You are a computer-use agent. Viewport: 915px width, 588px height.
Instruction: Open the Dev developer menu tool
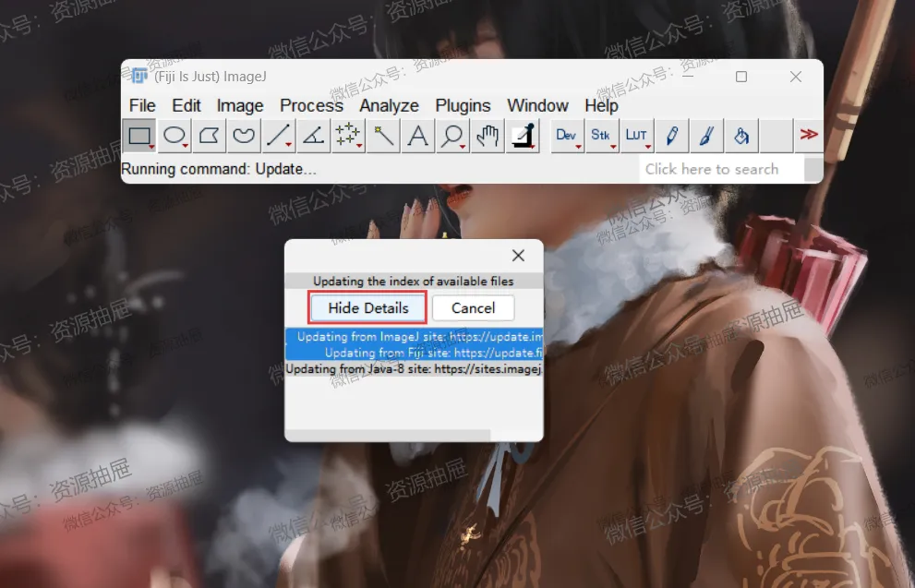(567, 136)
